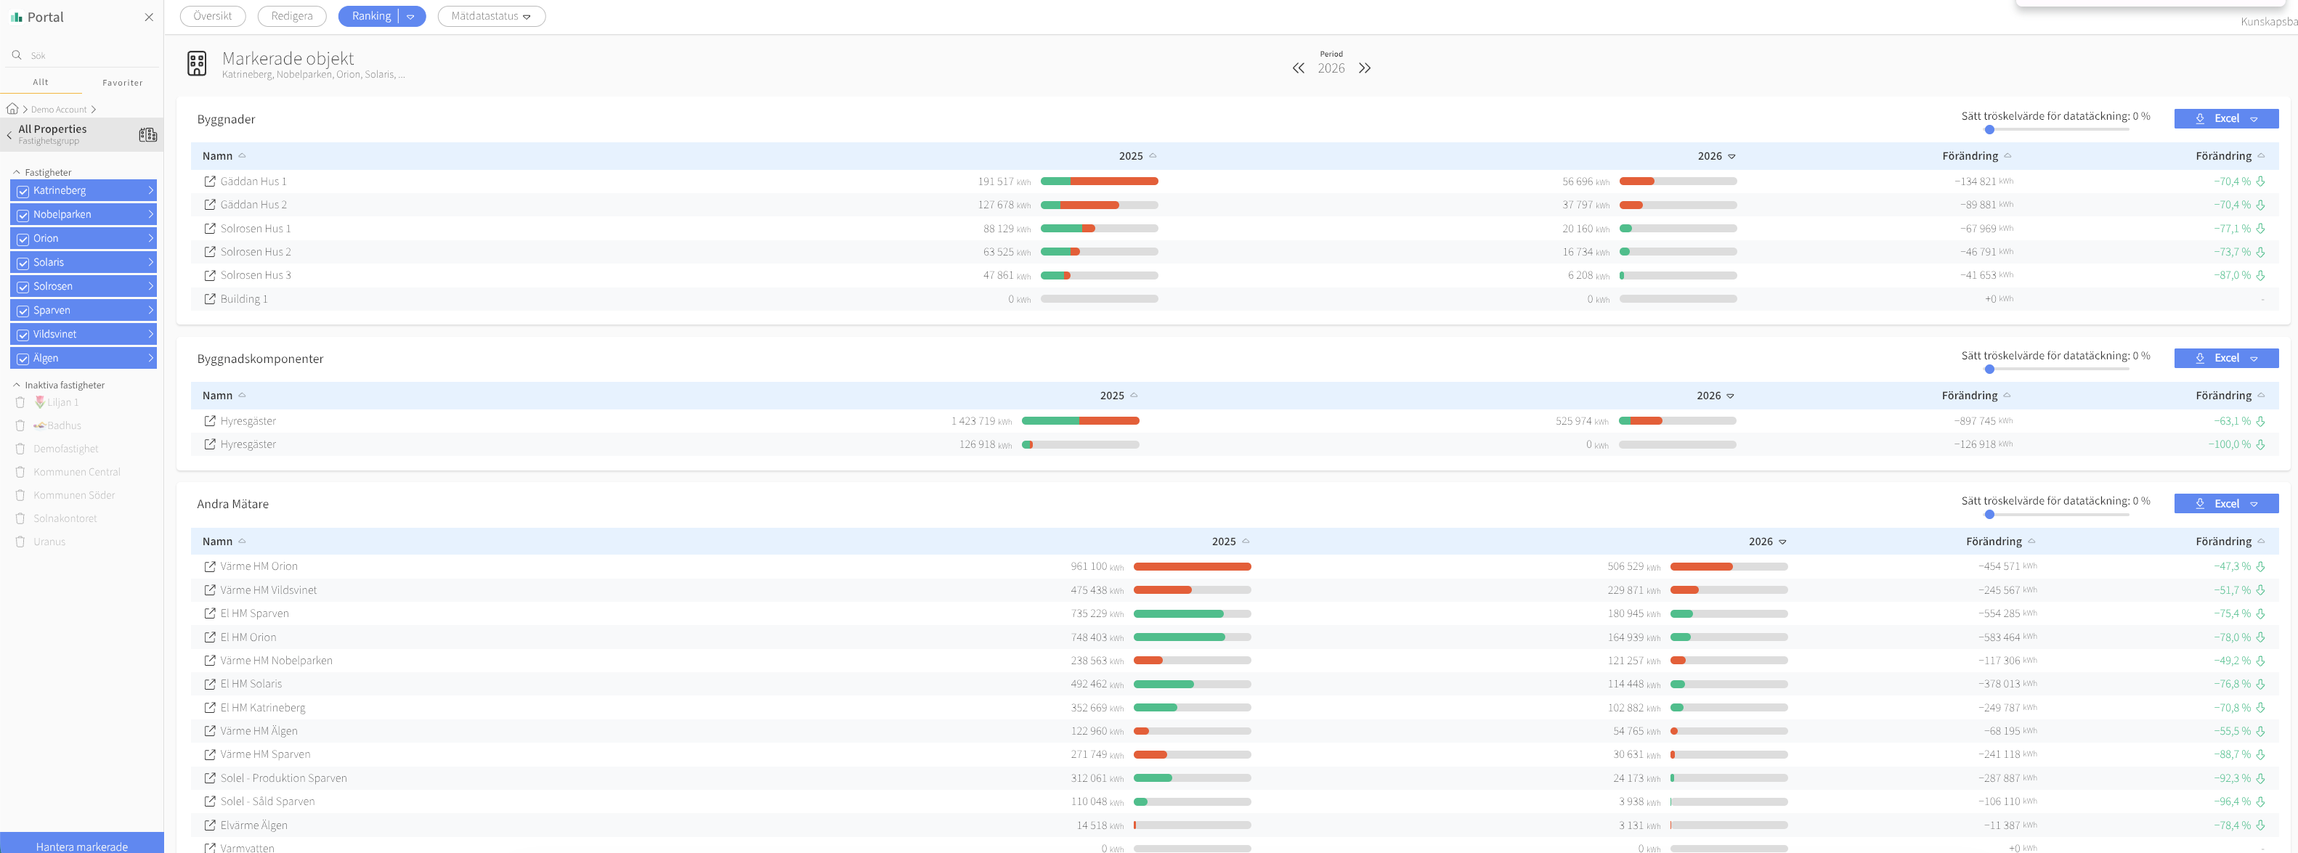The height and width of the screenshot is (853, 2298).
Task: Expand the Sparven row chevron
Action: [150, 310]
